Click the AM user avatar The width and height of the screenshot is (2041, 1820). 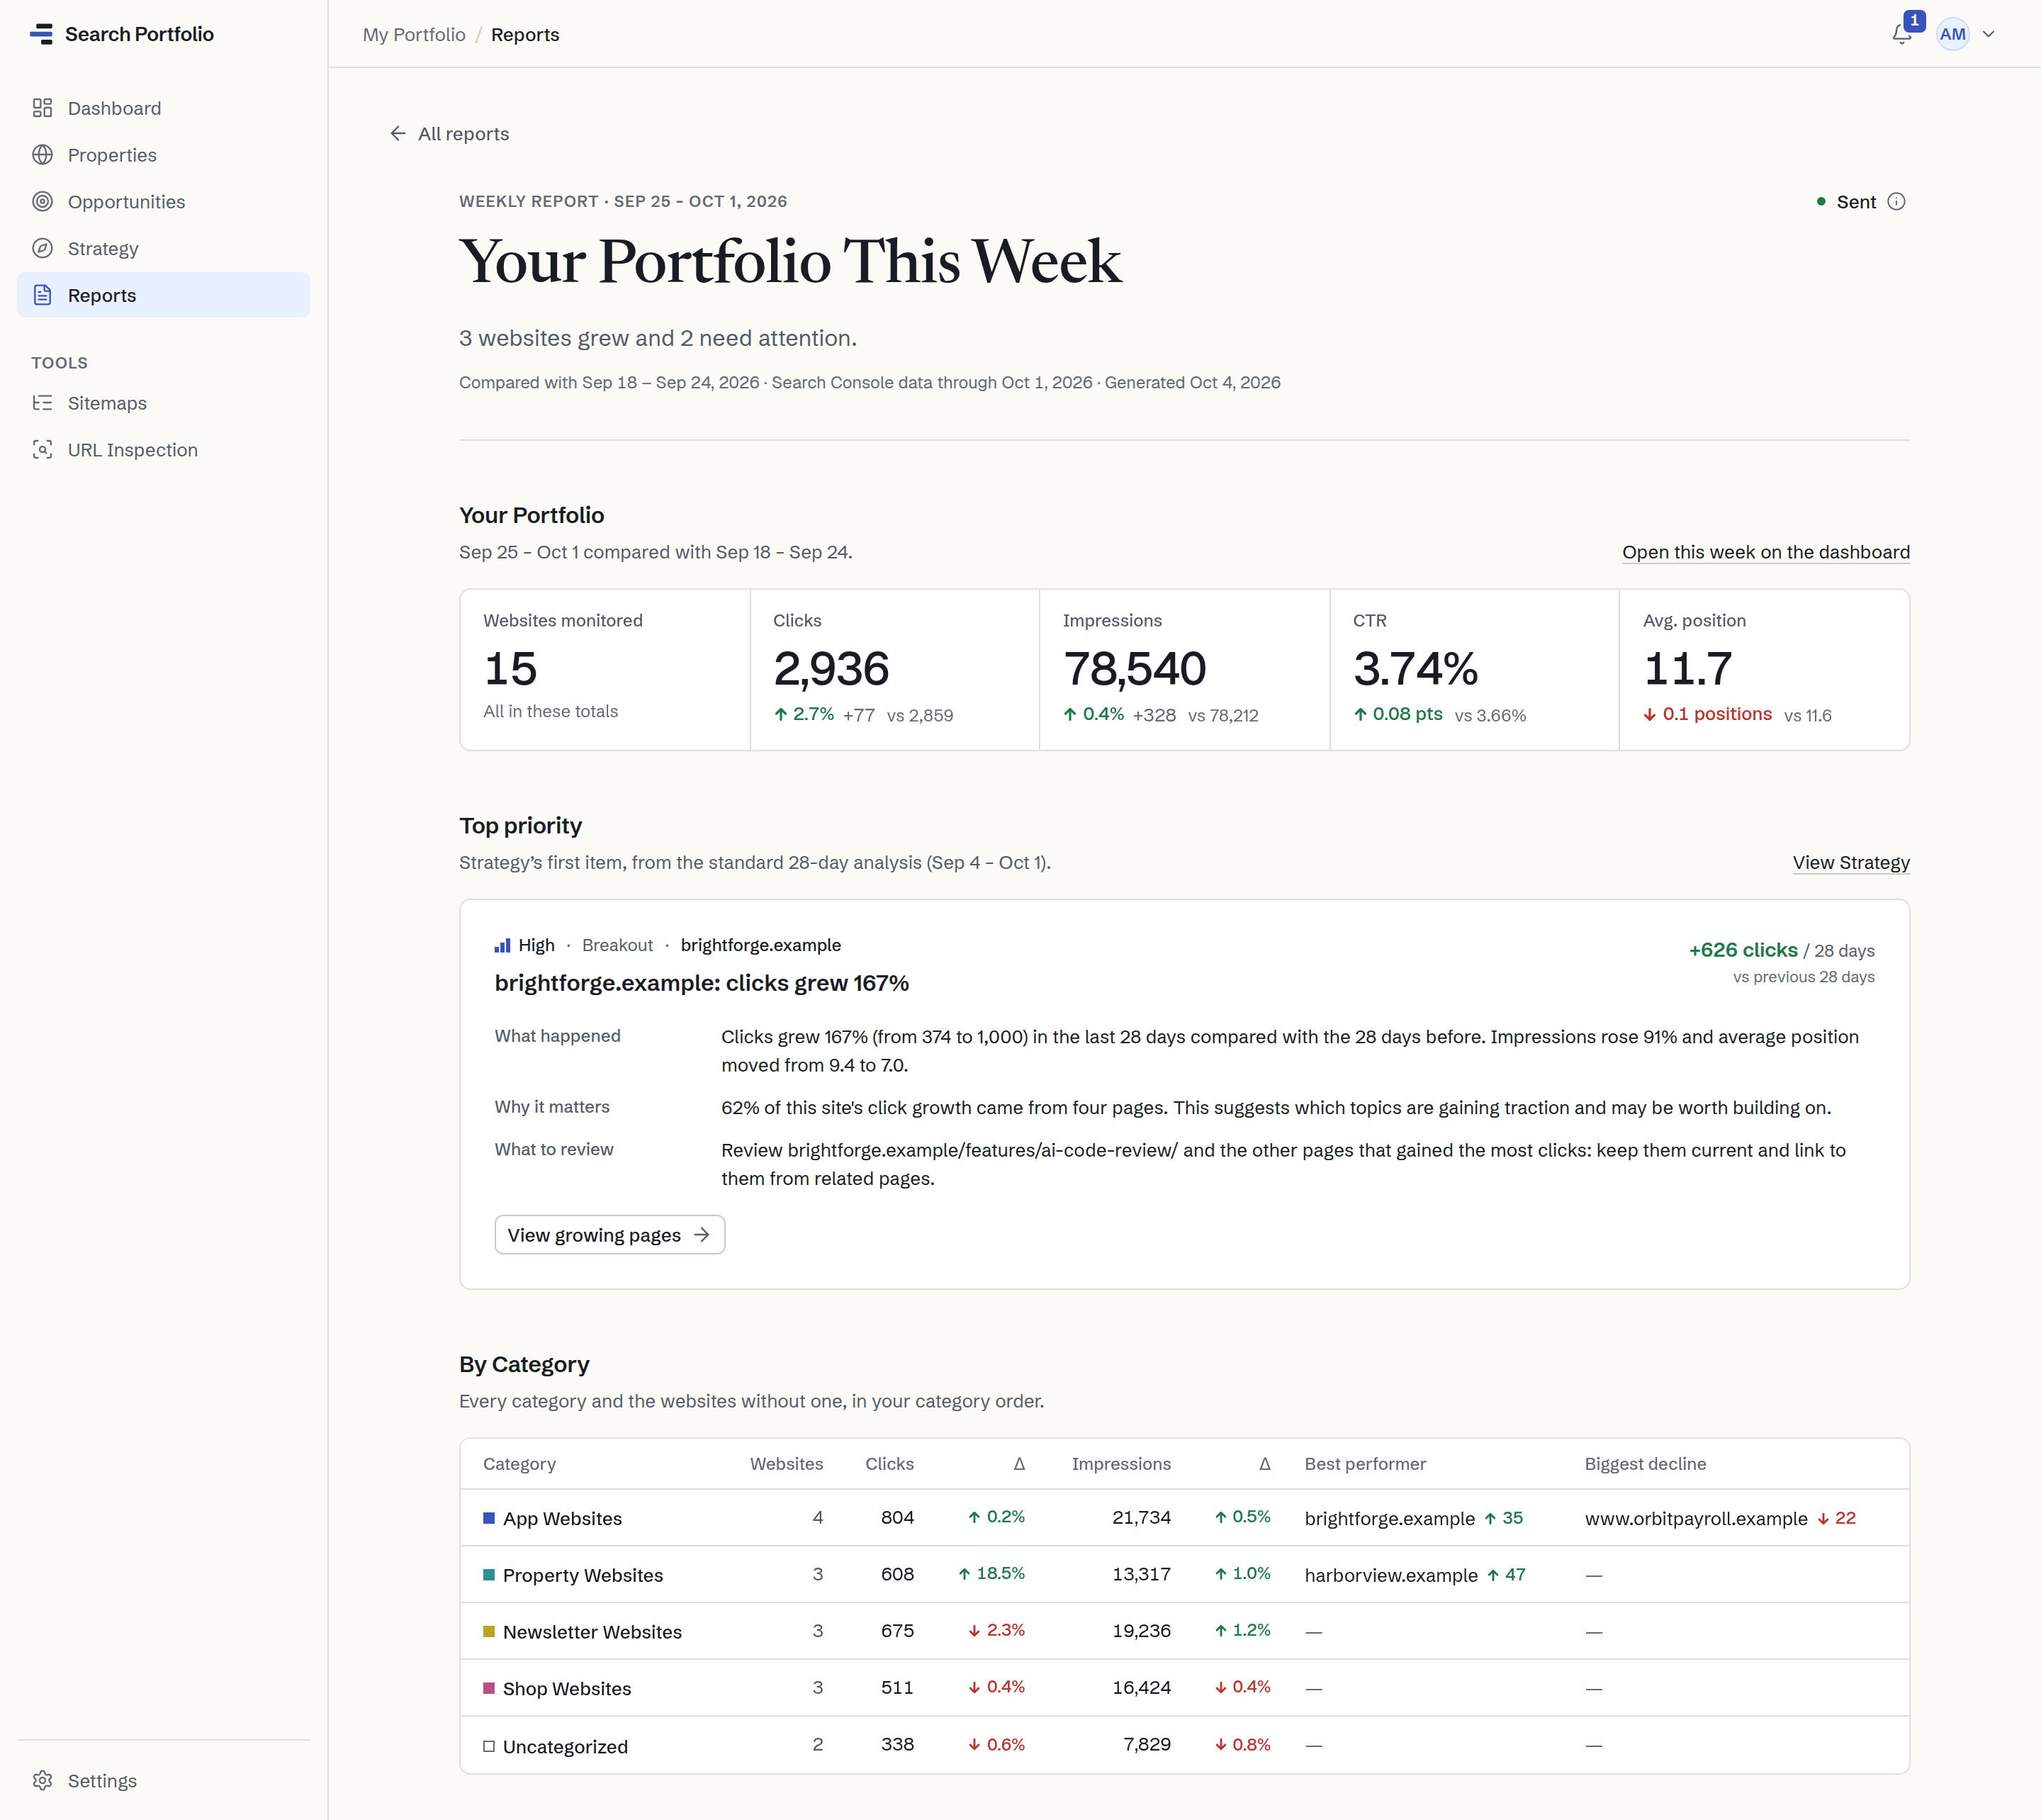point(1952,35)
